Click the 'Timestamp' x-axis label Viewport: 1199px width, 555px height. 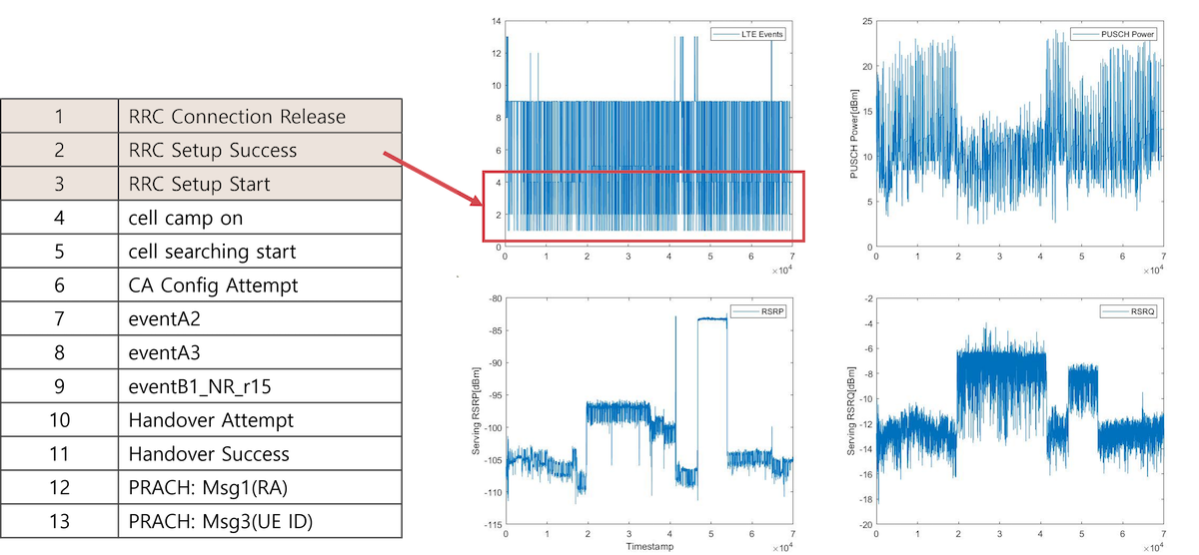tap(648, 547)
